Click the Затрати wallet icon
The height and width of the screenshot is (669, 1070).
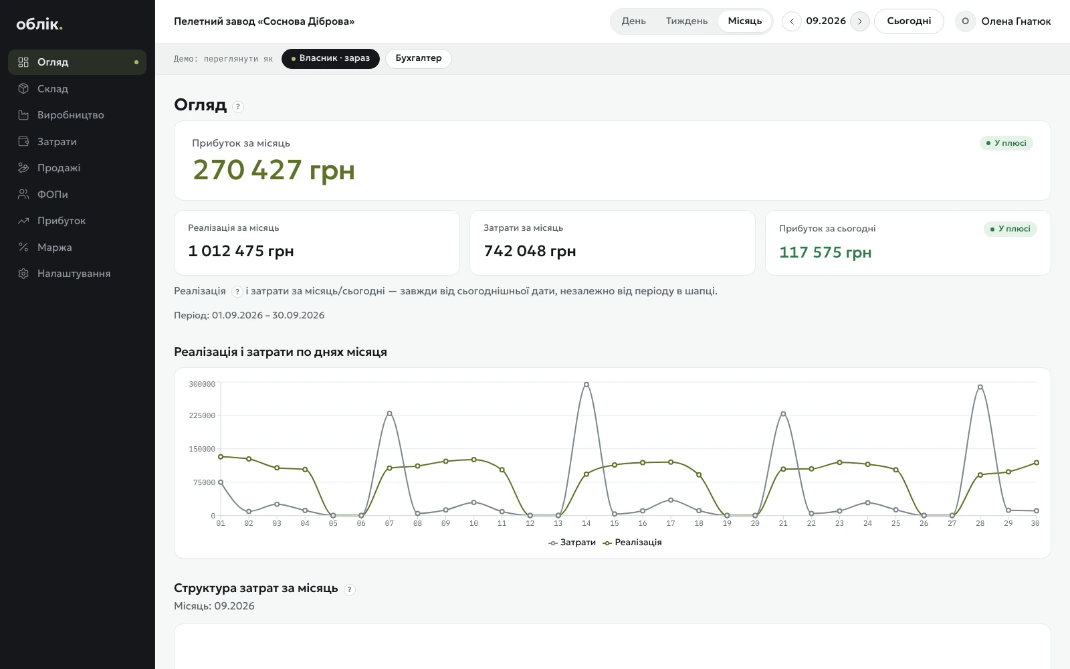click(x=23, y=141)
